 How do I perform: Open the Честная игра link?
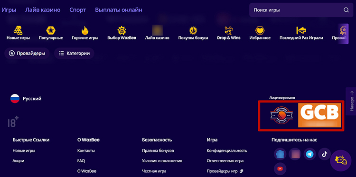pos(154,171)
